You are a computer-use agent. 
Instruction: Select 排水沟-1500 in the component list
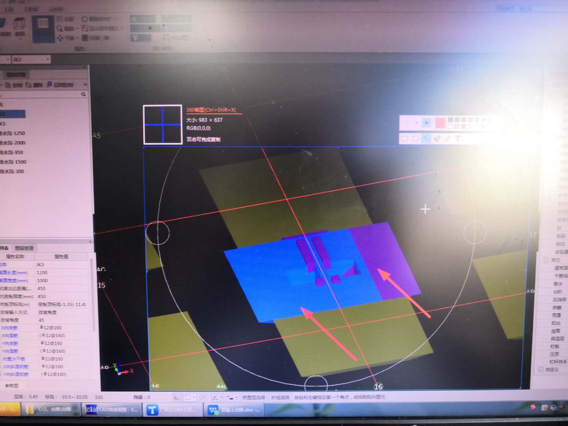coord(13,162)
